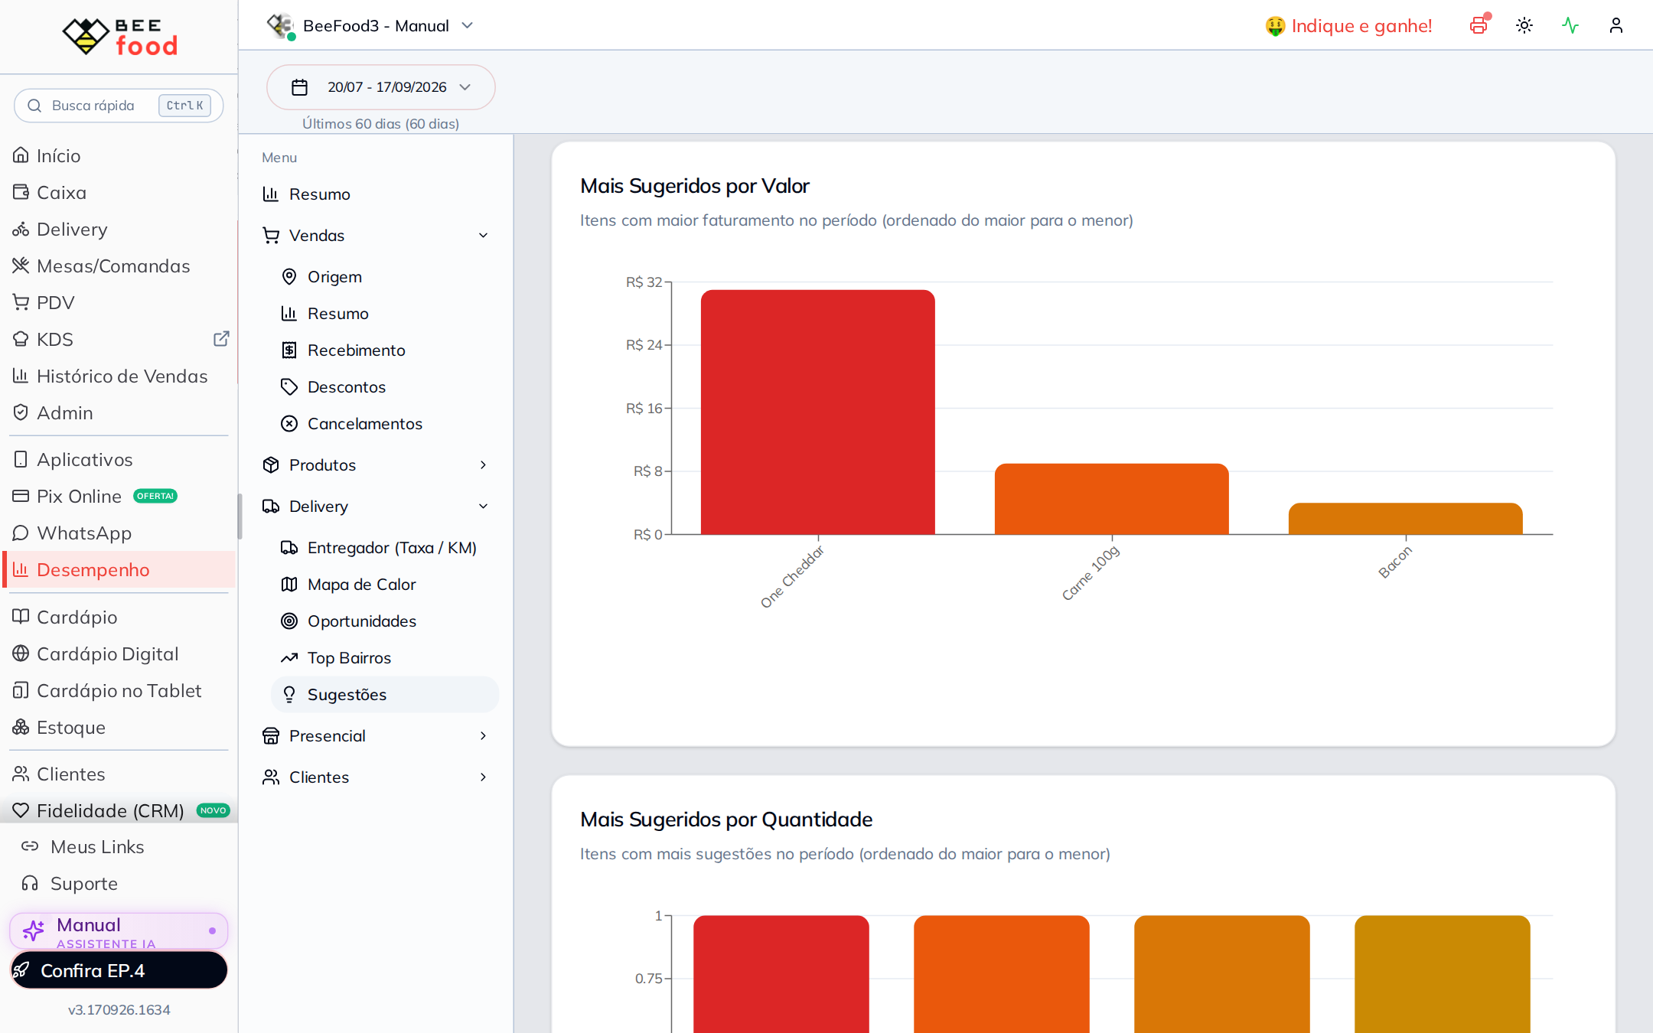Image resolution: width=1653 pixels, height=1033 pixels.
Task: Click the Admin shield icon
Action: [x=21, y=412]
